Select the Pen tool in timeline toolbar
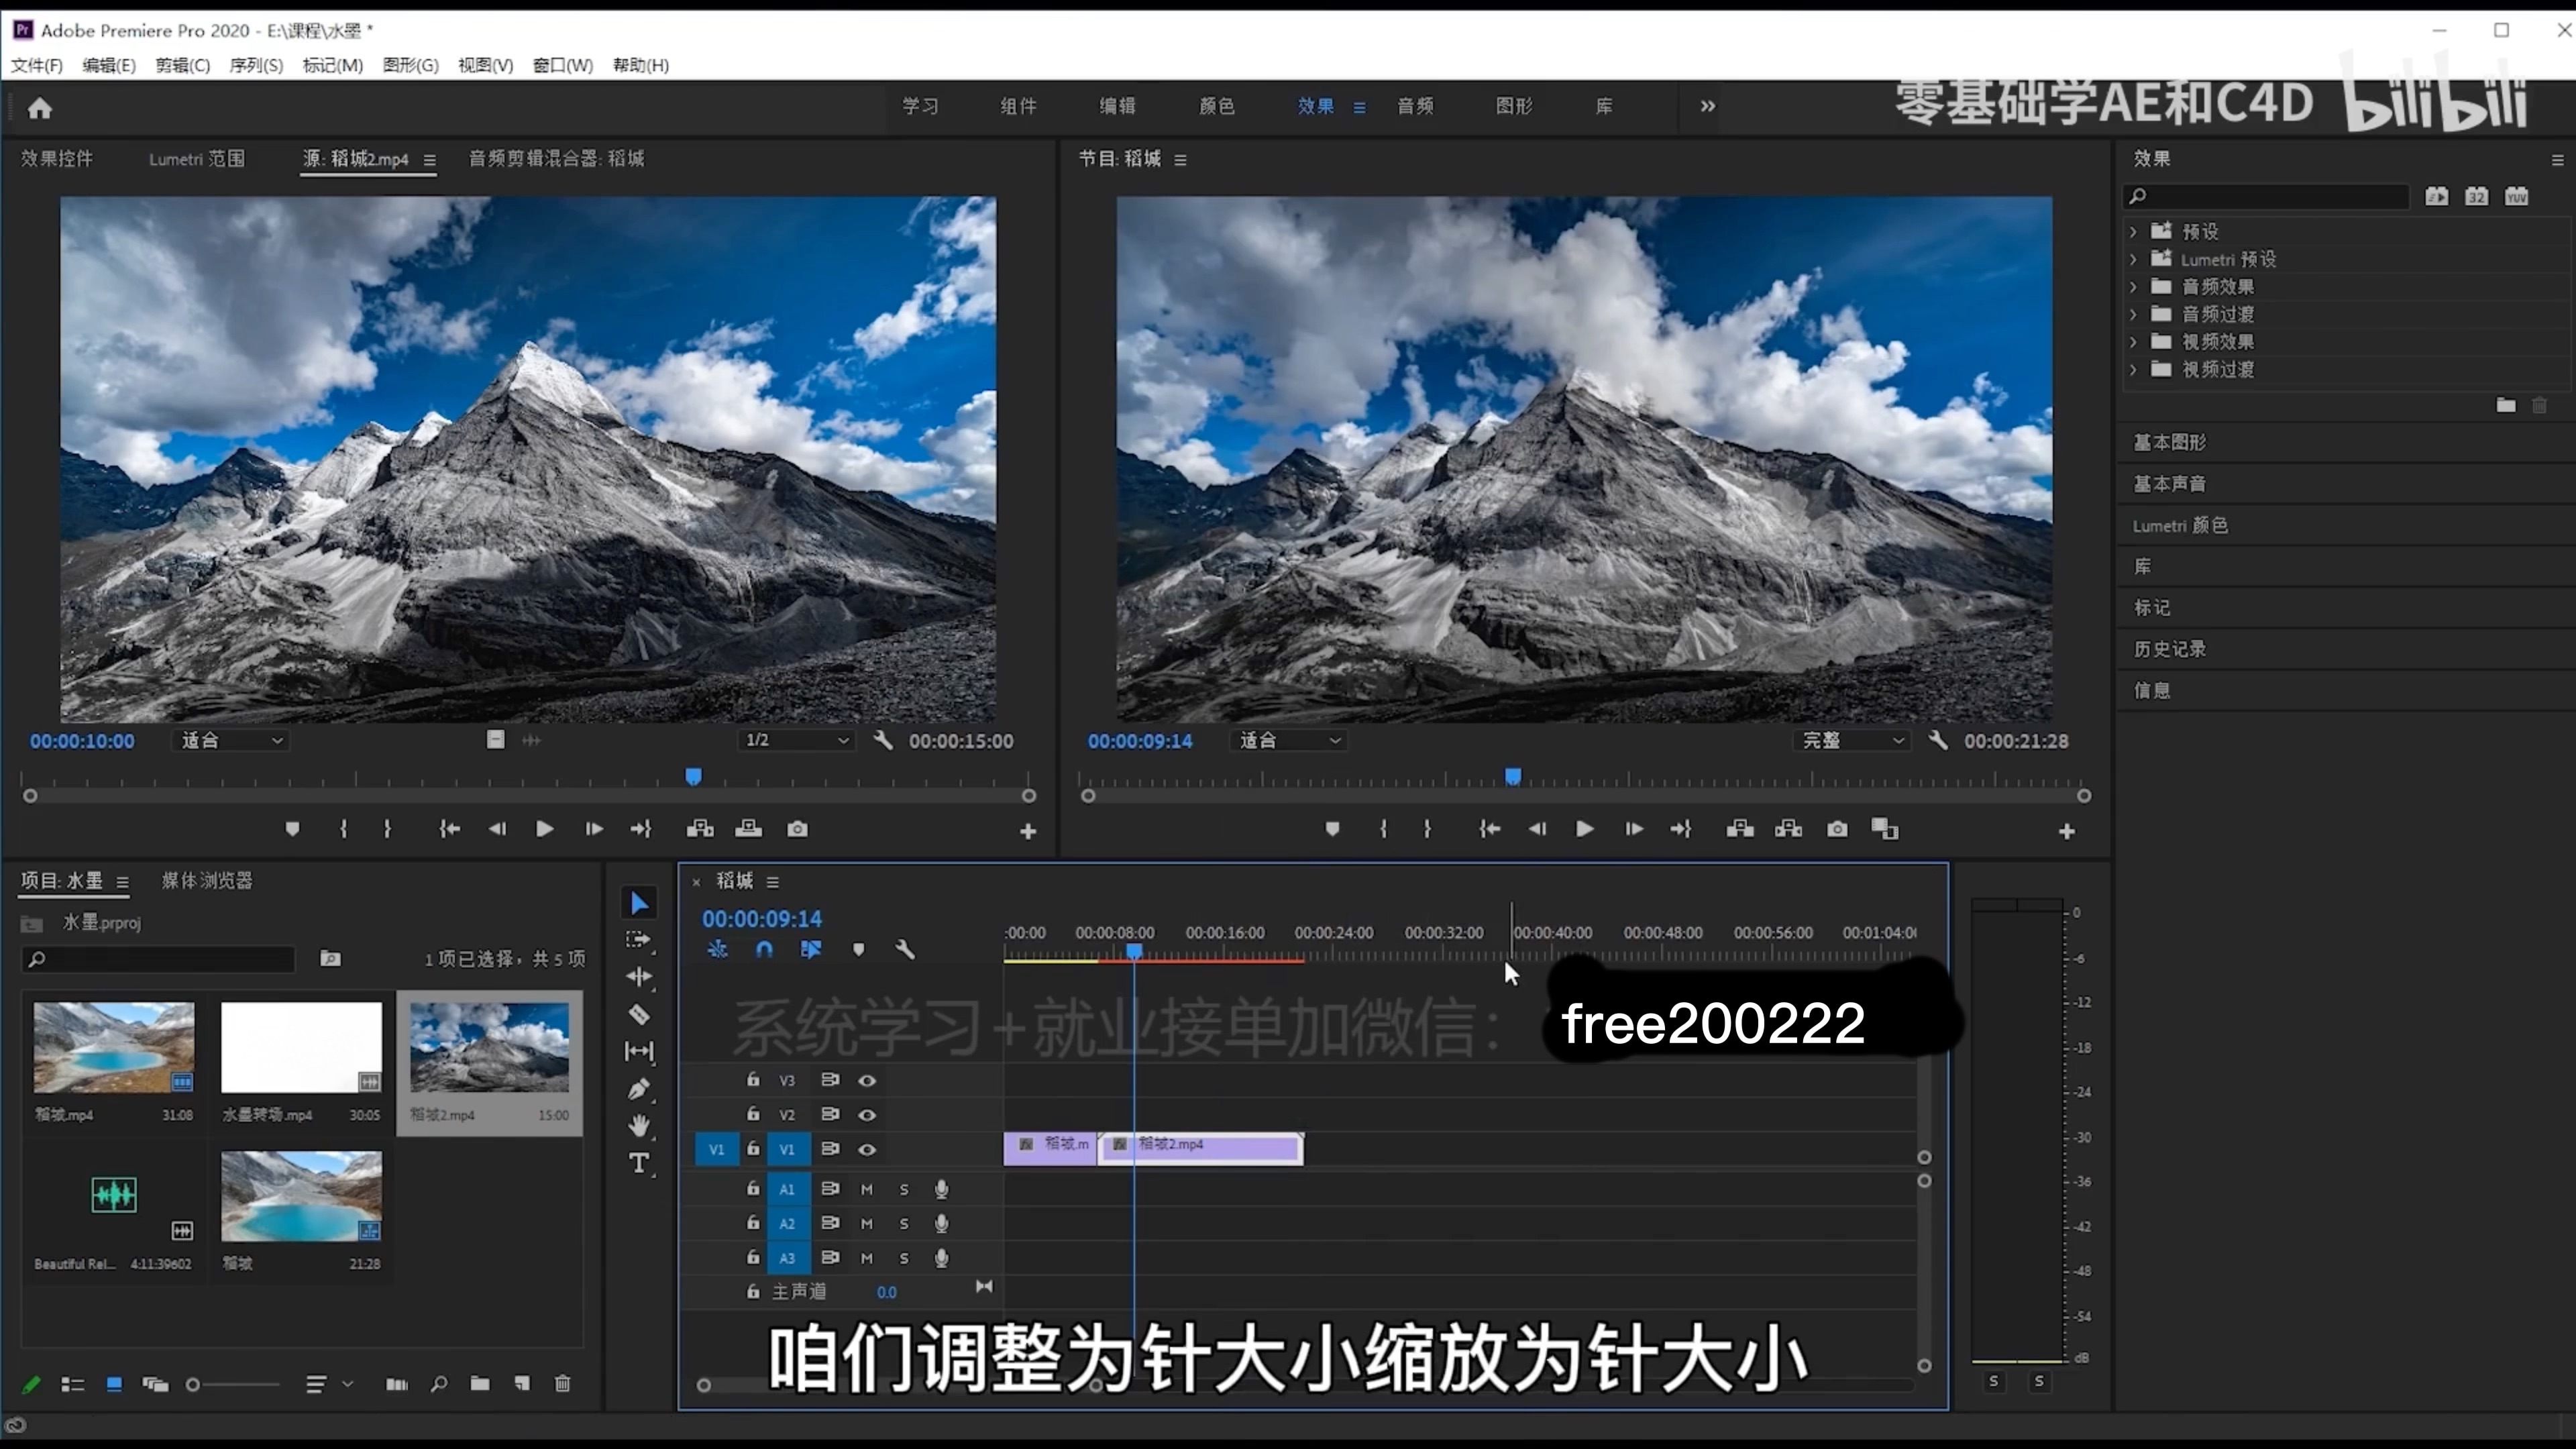 [x=639, y=1089]
